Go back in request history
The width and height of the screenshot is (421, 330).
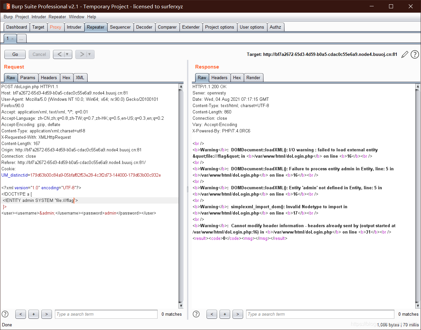(x=59, y=54)
